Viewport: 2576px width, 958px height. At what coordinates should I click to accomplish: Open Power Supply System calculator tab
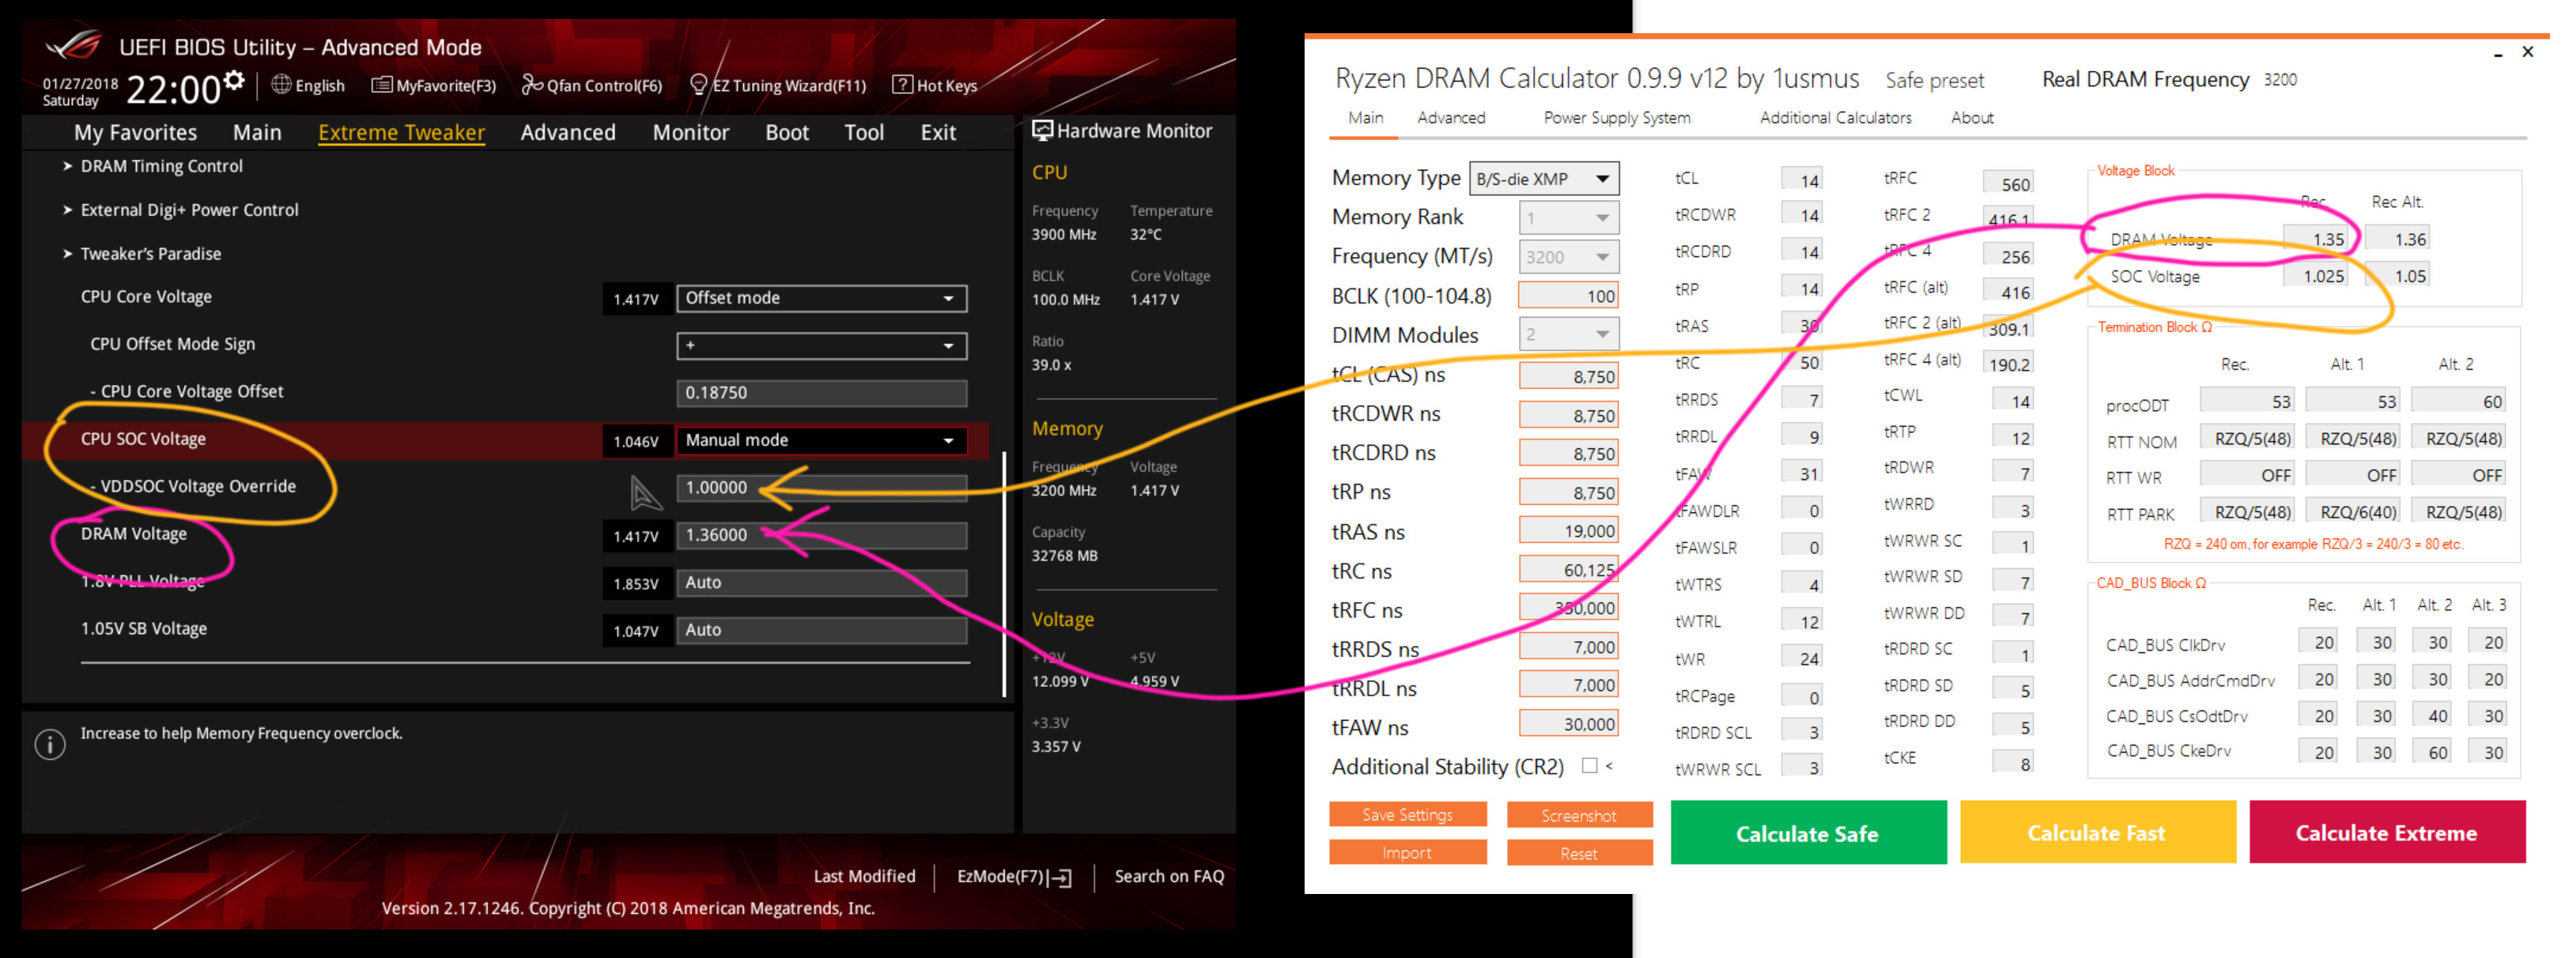pos(1616,118)
